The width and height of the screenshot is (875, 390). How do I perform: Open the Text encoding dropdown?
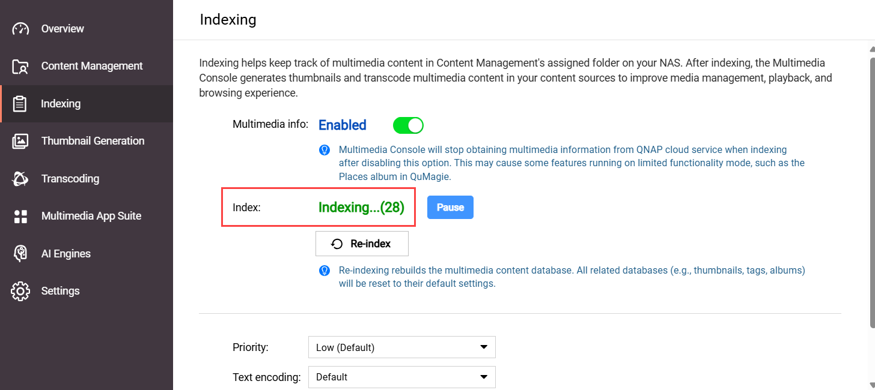click(401, 377)
